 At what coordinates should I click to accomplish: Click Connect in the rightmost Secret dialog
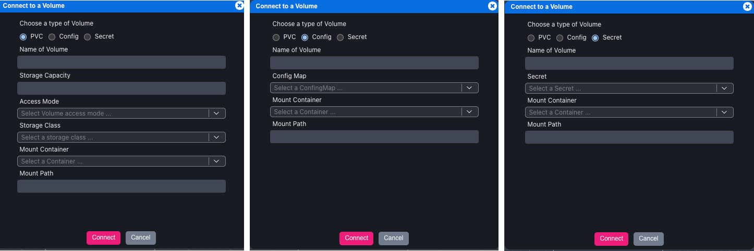tap(611, 239)
